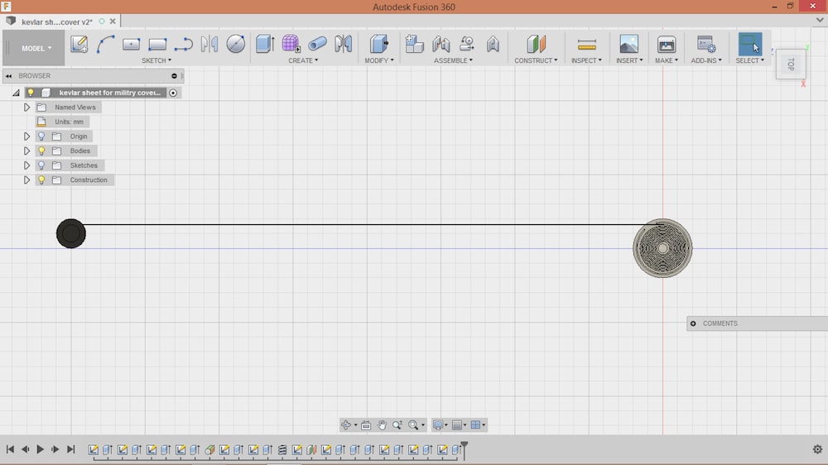Activate the root component radio button

(173, 93)
